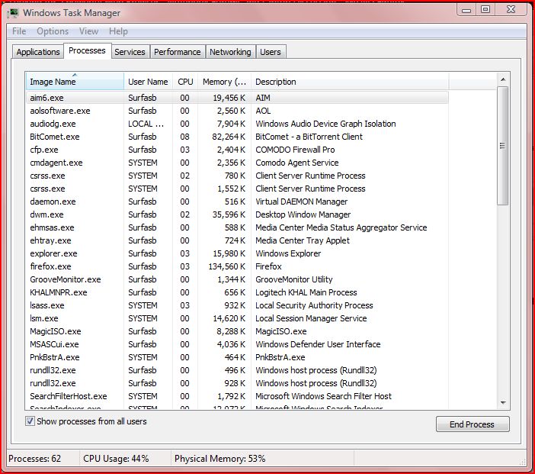Click the Desktop Window Manager description

(303, 214)
